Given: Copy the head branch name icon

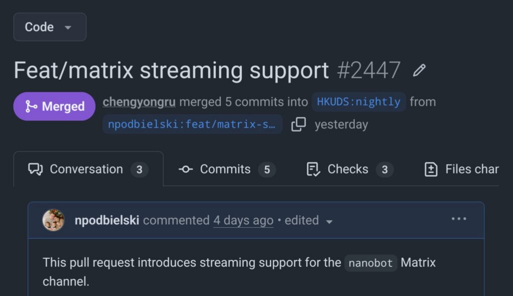Looking at the screenshot, I should (299, 124).
